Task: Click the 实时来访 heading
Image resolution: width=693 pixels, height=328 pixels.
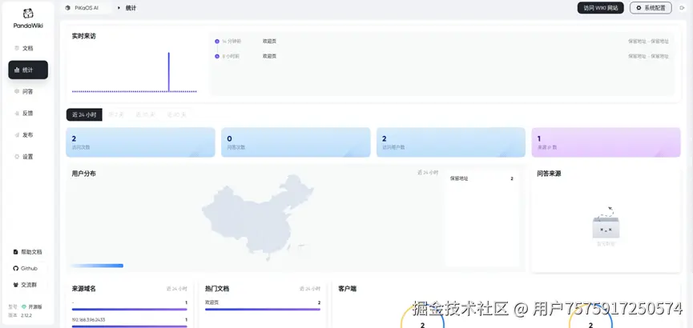Action: 84,36
